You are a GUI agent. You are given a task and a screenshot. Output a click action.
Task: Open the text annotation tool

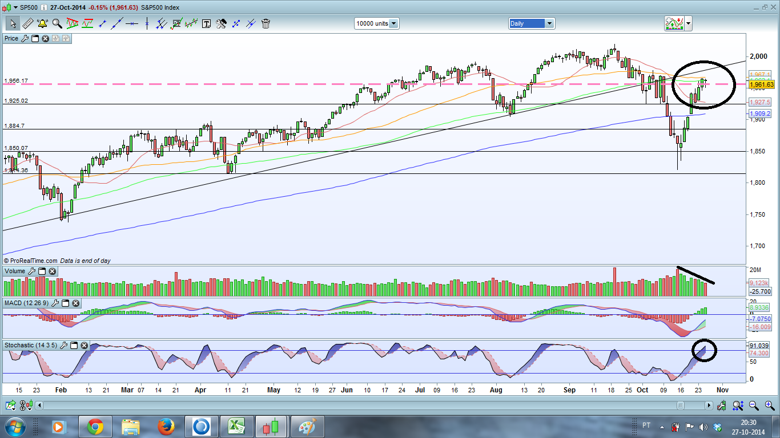[206, 23]
